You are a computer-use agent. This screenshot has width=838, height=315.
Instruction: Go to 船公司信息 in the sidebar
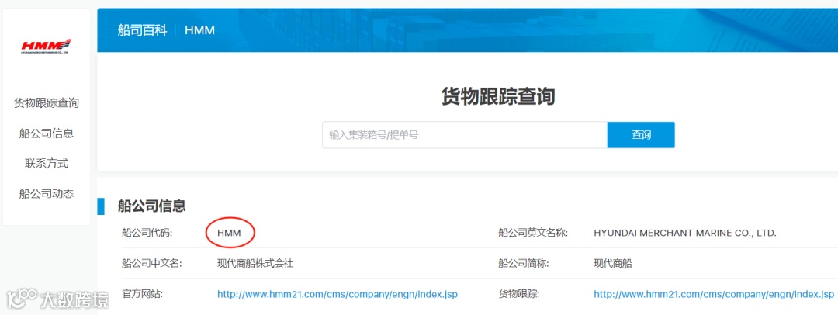coord(46,133)
